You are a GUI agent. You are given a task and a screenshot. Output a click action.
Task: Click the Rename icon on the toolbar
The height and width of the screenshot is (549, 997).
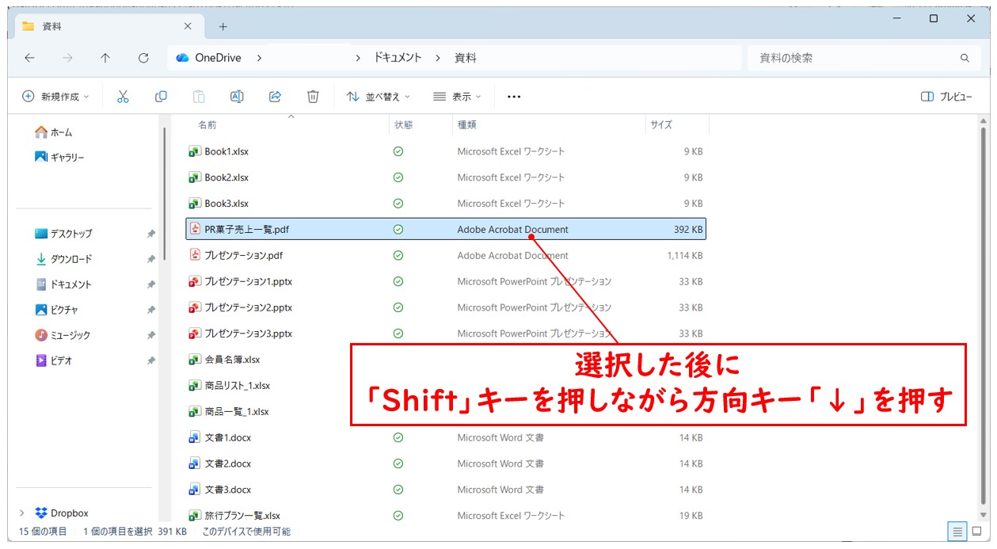pos(237,96)
